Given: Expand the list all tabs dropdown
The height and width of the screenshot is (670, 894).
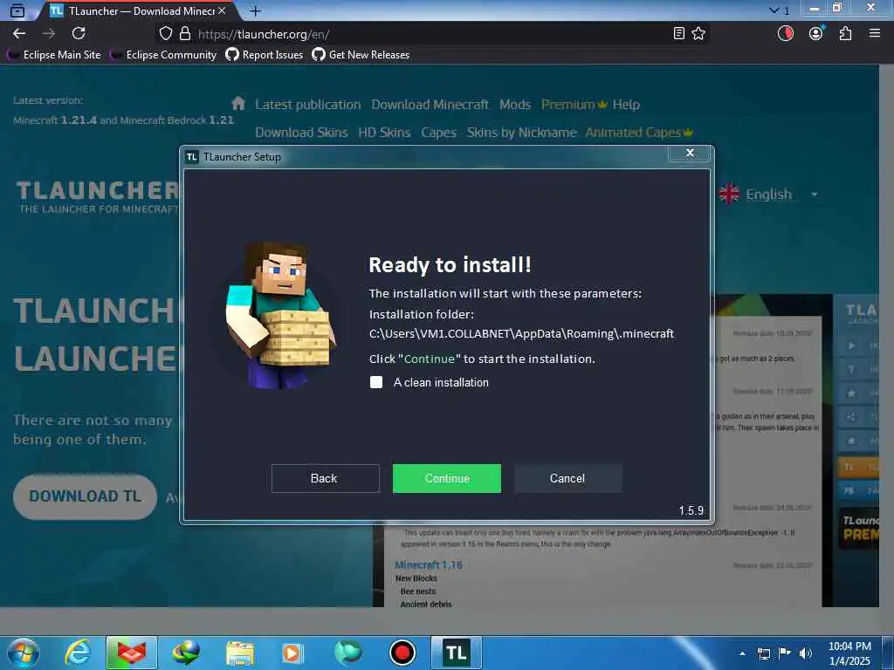Looking at the screenshot, I should coord(779,10).
